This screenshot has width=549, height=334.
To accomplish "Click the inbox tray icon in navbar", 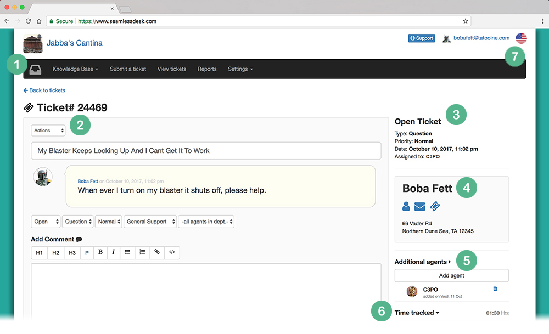I will coord(35,69).
